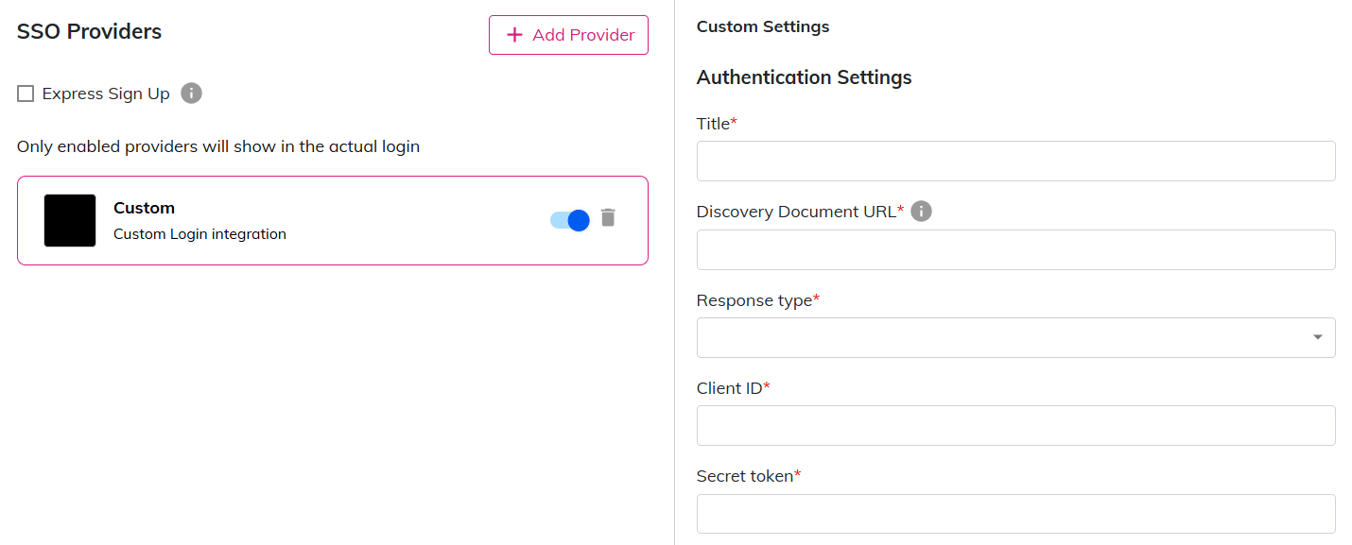
Task: Select the Custom provider name in list
Action: pyautogui.click(x=144, y=208)
